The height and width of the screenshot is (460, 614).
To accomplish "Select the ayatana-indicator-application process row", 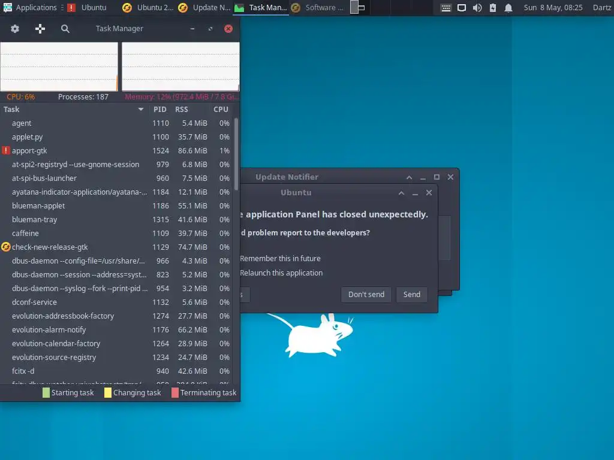I will click(116, 192).
